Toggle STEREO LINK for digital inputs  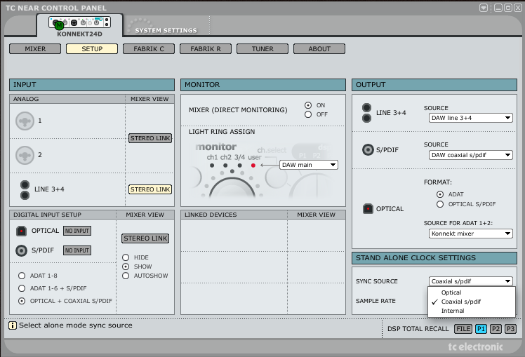click(145, 238)
